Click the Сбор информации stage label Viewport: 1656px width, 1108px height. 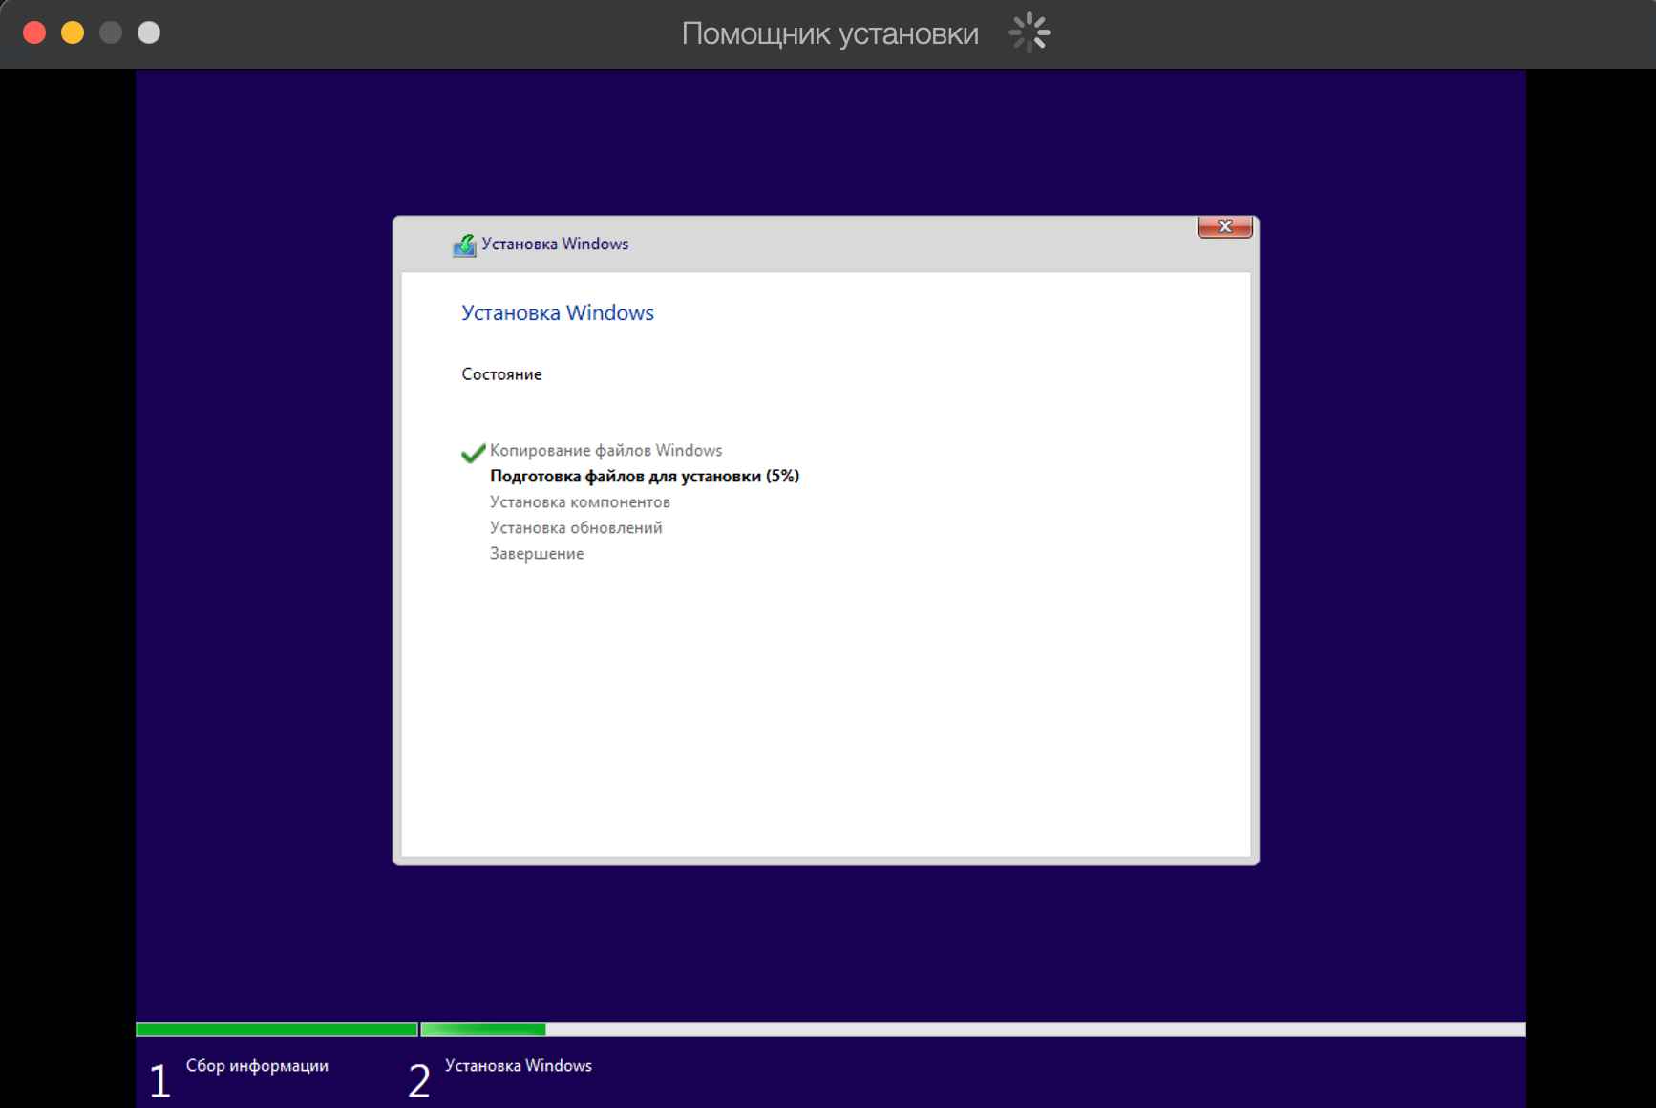point(257,1065)
